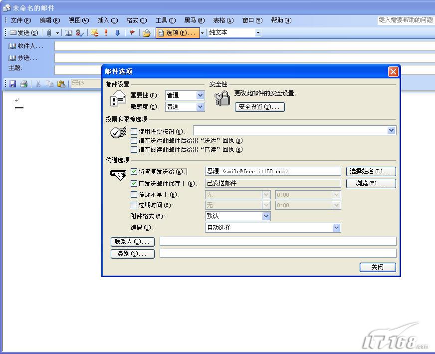Viewport: 435px width, 354px height.
Task: Click the printer icon in formatting toolbar
Action: [x=23, y=84]
